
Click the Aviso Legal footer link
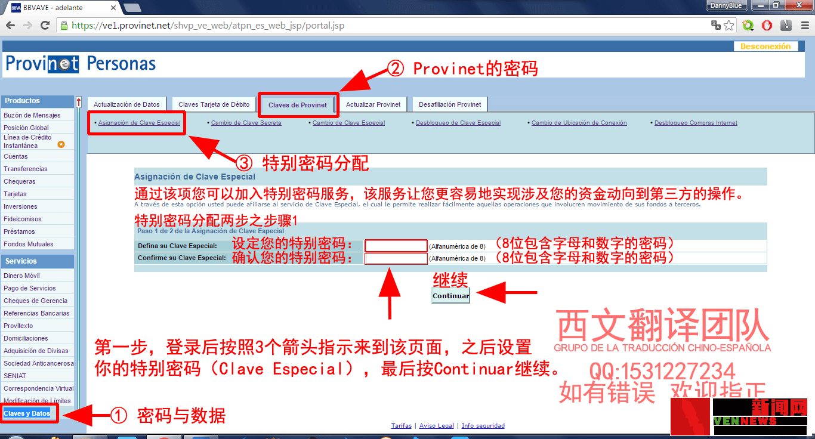coord(437,426)
